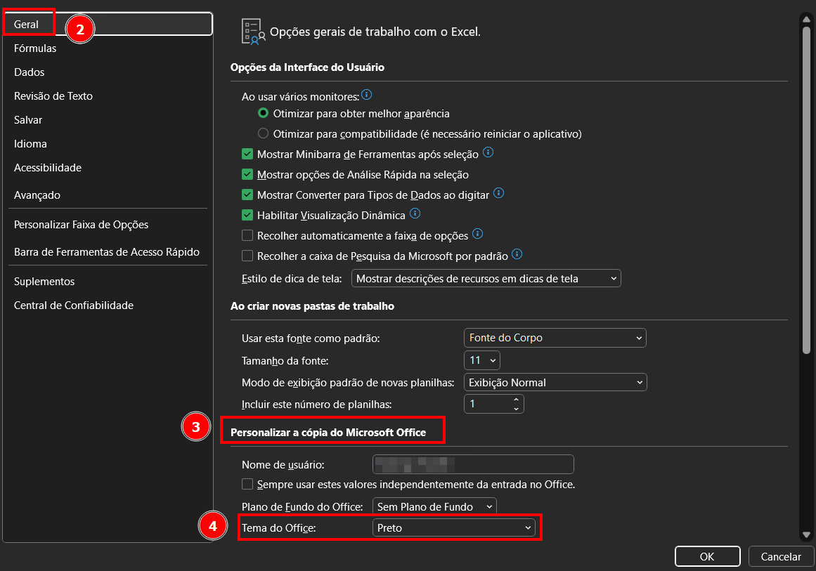Increase number of sheets with up arrow
816x571 pixels.
click(x=516, y=400)
